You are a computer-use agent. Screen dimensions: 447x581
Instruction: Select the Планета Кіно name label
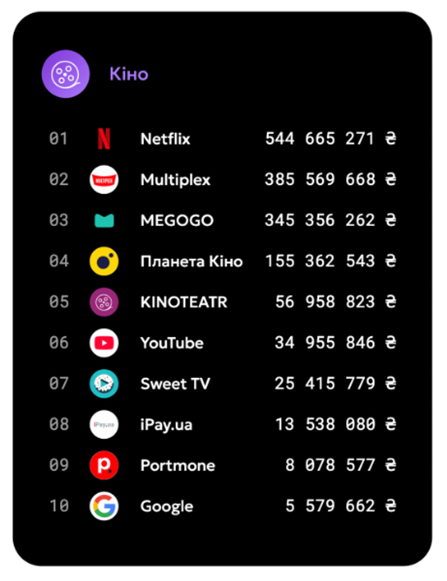point(192,261)
